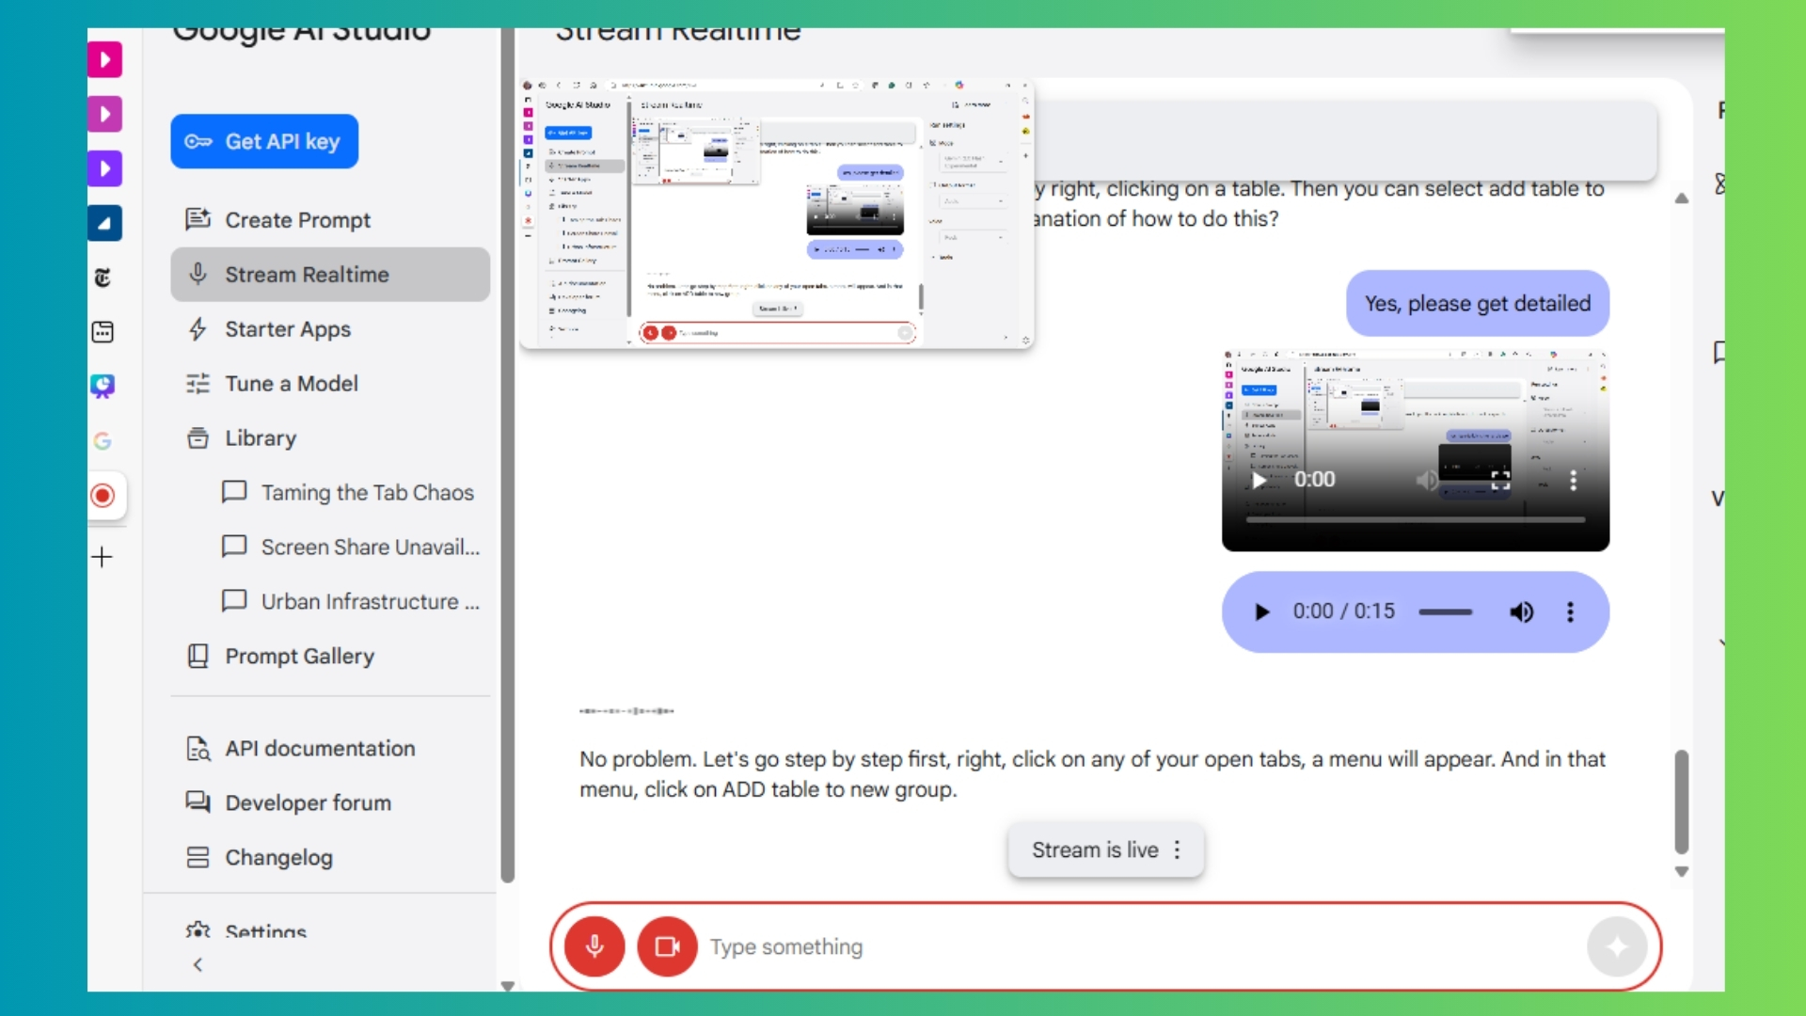Image resolution: width=1806 pixels, height=1016 pixels.
Task: Open the API documentation link
Action: [x=320, y=749]
